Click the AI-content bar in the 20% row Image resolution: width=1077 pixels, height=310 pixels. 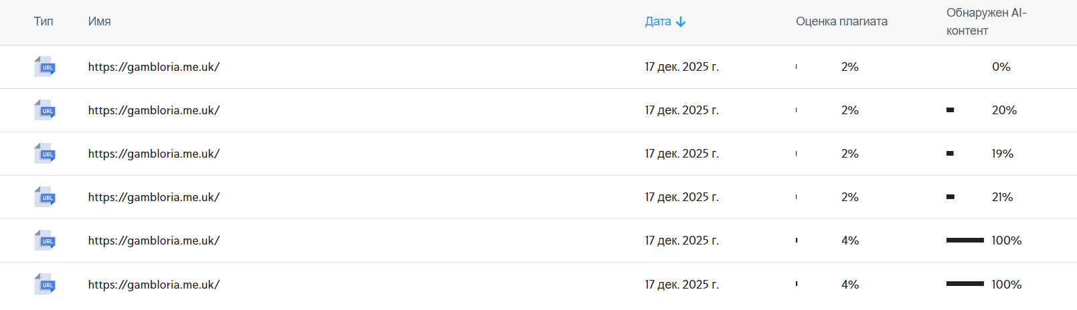click(x=950, y=110)
